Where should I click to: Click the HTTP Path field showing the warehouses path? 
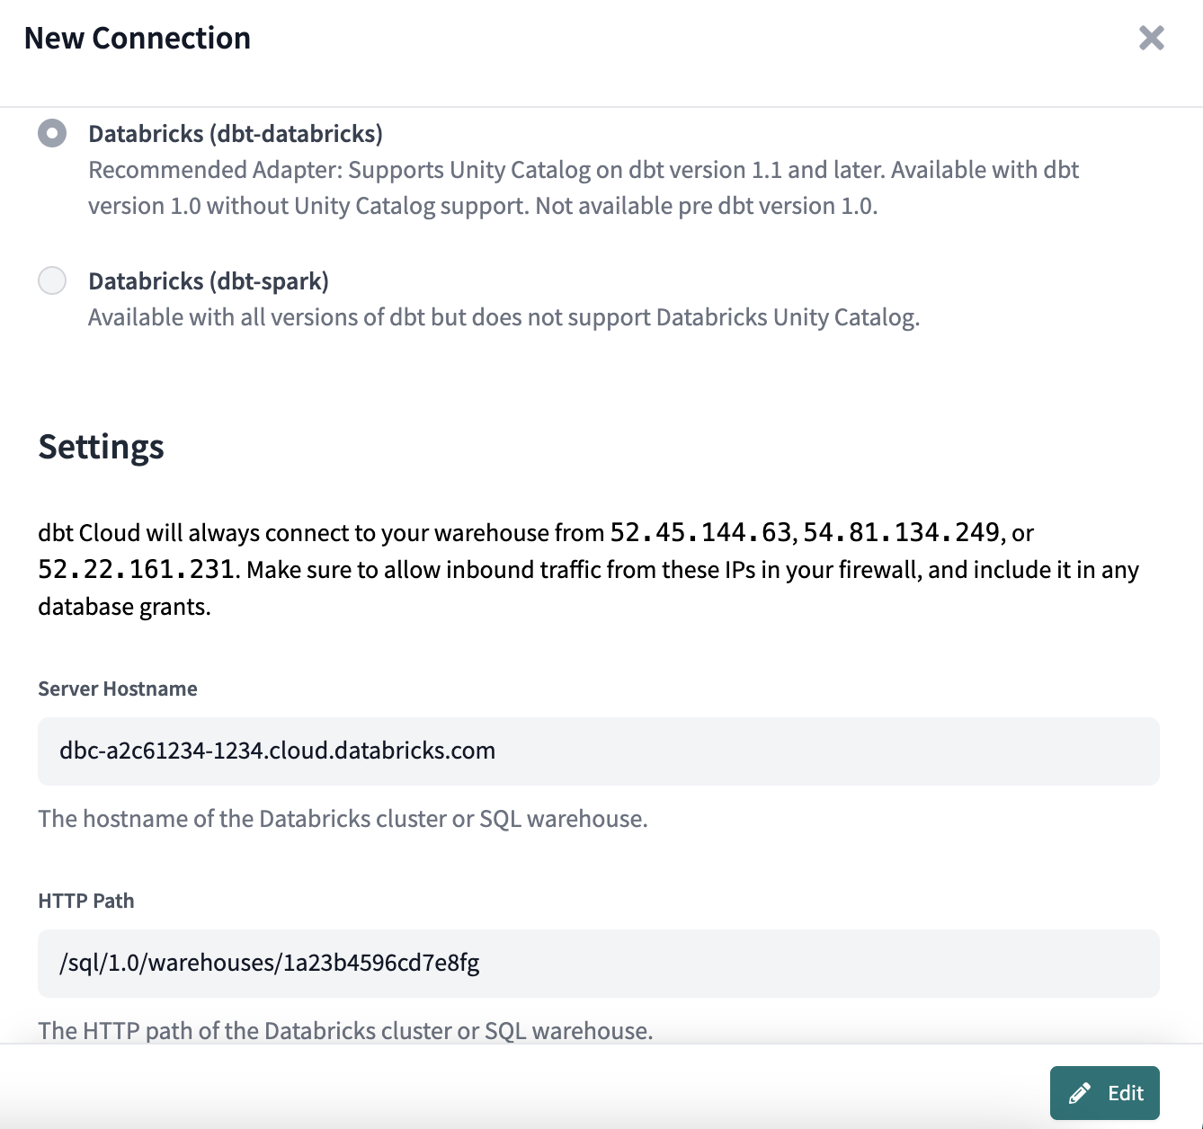(600, 964)
